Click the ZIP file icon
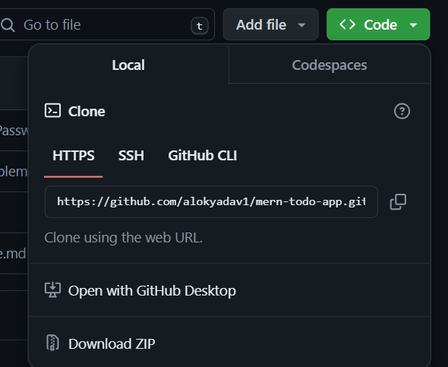The height and width of the screenshot is (367, 448). coord(52,343)
